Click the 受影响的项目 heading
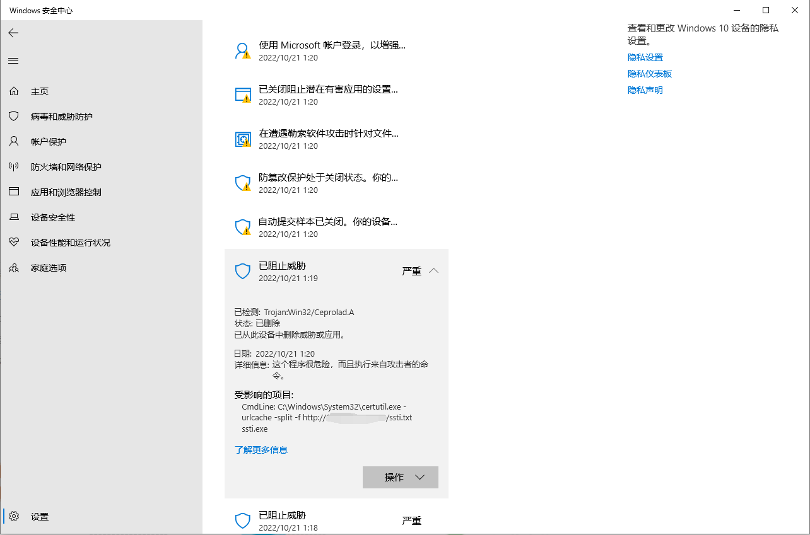This screenshot has height=535, width=810. (264, 395)
